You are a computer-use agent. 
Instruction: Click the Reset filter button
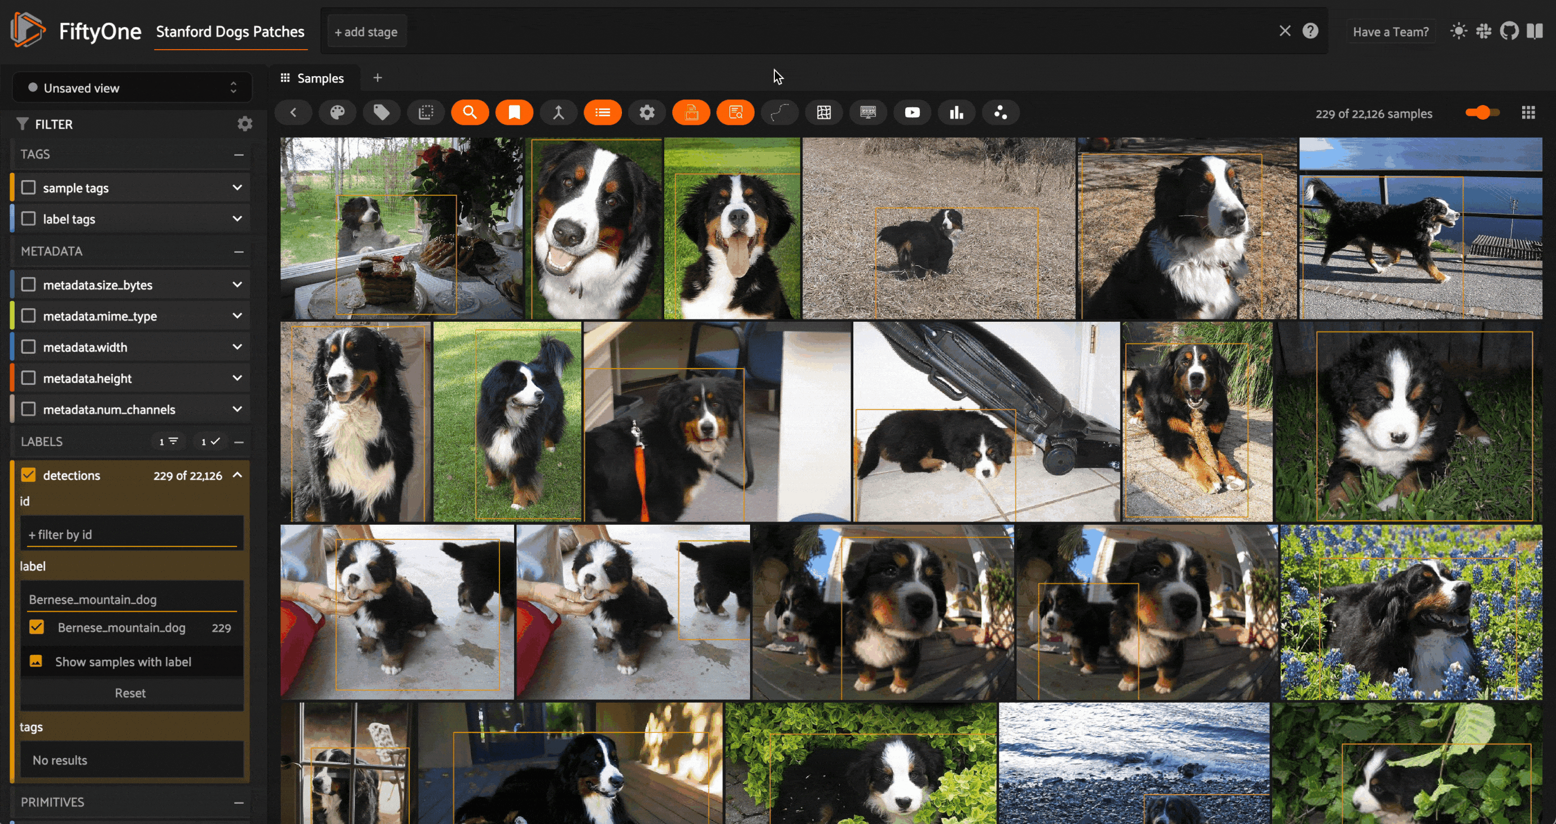point(130,693)
